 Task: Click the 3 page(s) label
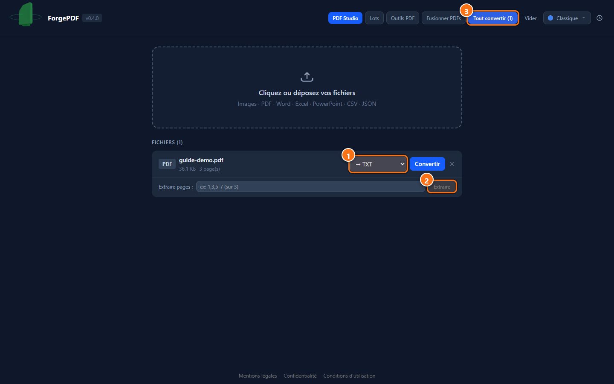(x=209, y=169)
